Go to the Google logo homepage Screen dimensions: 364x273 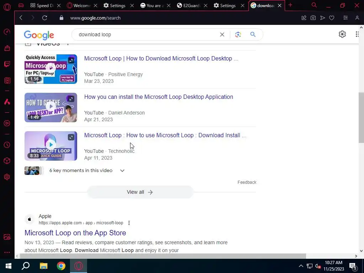[x=39, y=35]
